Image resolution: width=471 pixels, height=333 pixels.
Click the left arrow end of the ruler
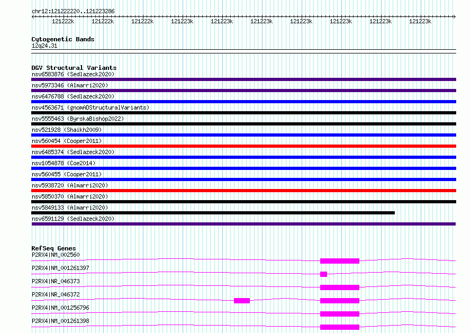(33, 16)
